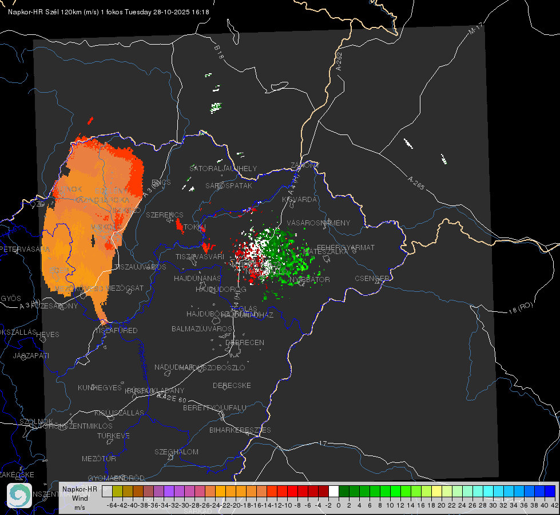Click the DERECSKE label
Screen dimensions: 560x515
point(232,386)
